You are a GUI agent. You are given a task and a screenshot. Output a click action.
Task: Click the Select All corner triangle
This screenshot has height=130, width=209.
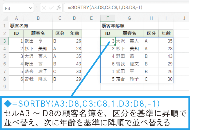point(6,19)
